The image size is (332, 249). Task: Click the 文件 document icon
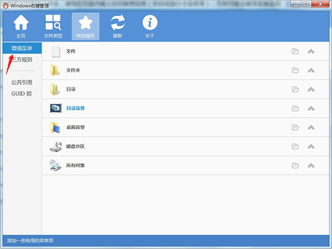pyautogui.click(x=56, y=51)
